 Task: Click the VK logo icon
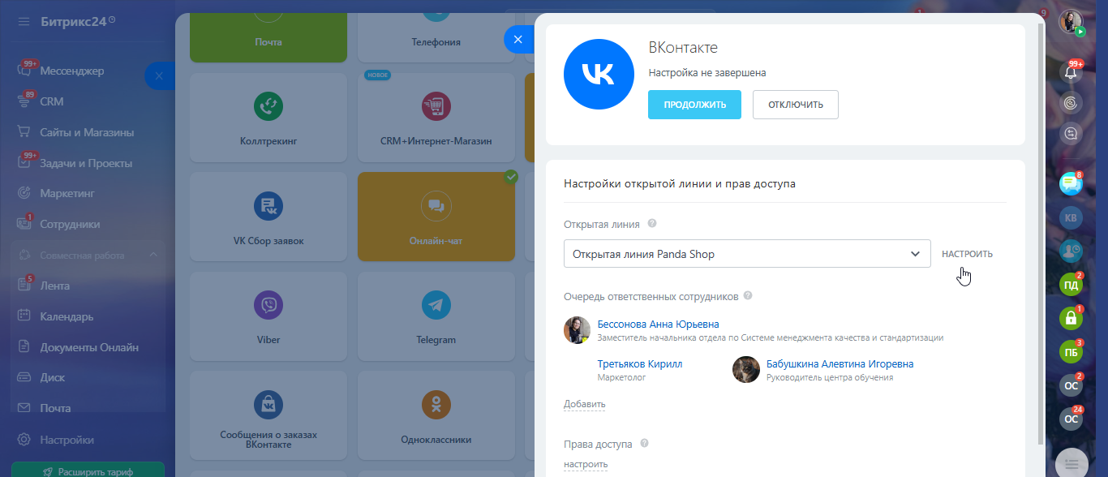pos(598,75)
